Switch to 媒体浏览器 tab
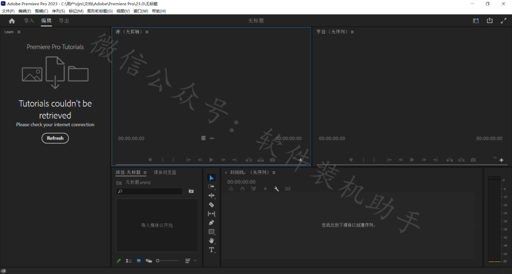This screenshot has height=274, width=512. tap(165, 173)
